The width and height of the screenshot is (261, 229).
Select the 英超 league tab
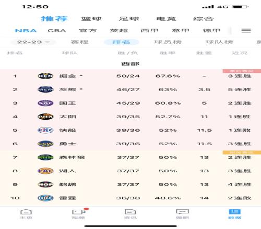119,31
